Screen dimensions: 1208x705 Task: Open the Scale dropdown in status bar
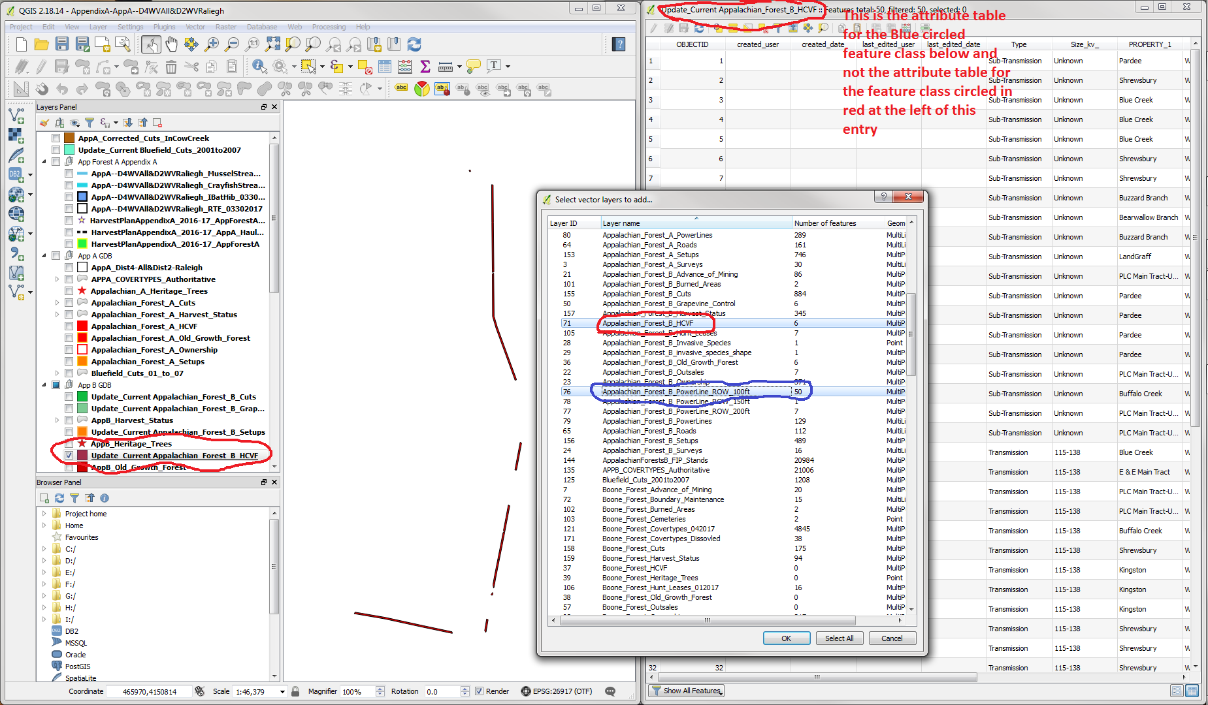pyautogui.click(x=282, y=692)
